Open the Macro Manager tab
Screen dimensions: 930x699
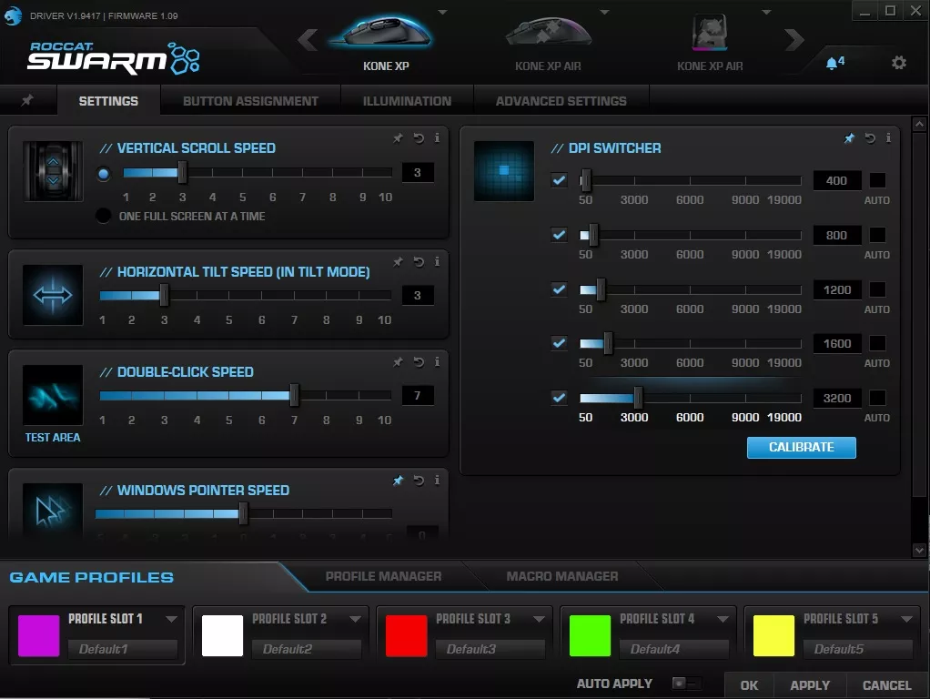point(562,576)
